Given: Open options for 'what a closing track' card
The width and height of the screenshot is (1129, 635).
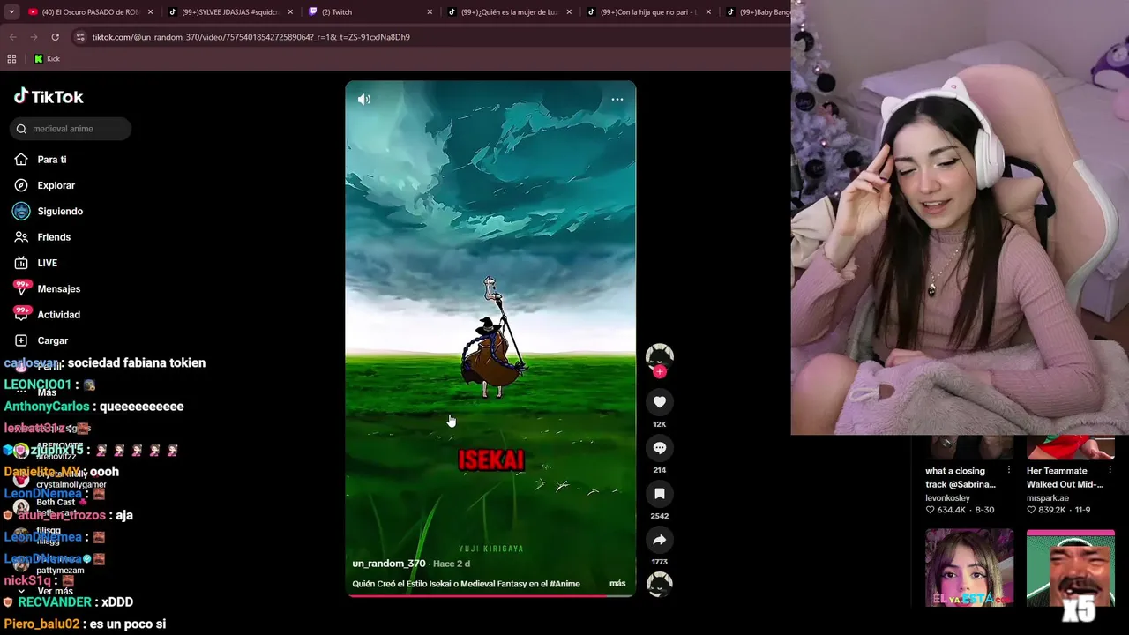Looking at the screenshot, I should (x=1008, y=471).
